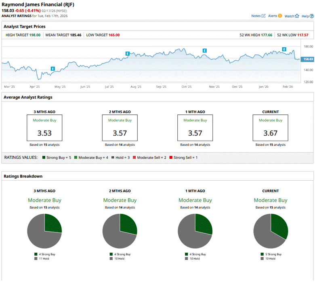Select the earnings marker just before Aug '25
The height and width of the screenshot is (285, 315).
pyautogui.click(x=127, y=53)
